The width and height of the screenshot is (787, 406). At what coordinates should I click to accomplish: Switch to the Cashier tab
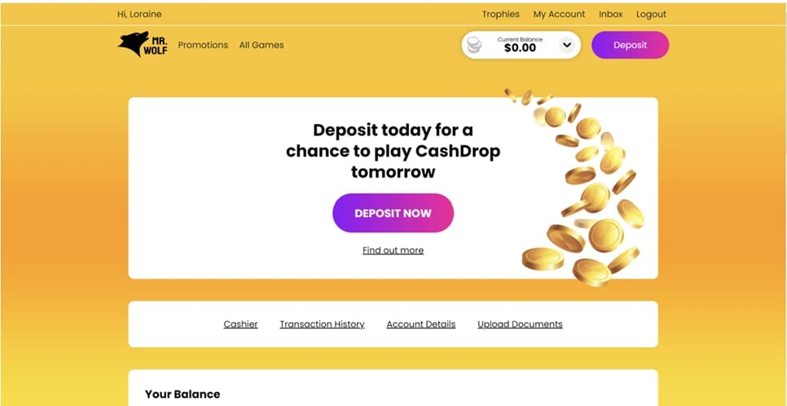coord(240,324)
